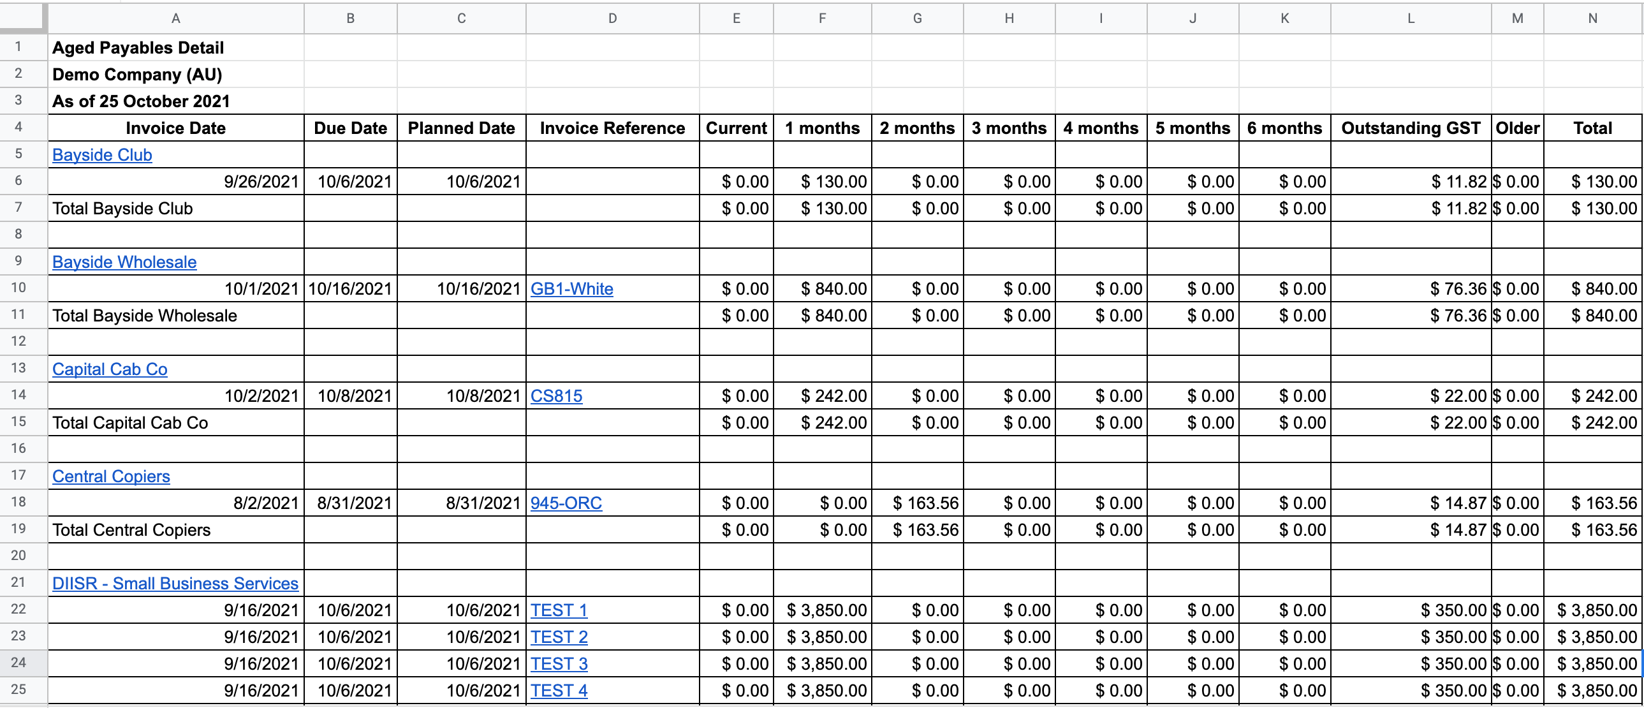The height and width of the screenshot is (708, 1644).
Task: Select the 'Total Bayside Wholesale' cell
Action: point(176,316)
